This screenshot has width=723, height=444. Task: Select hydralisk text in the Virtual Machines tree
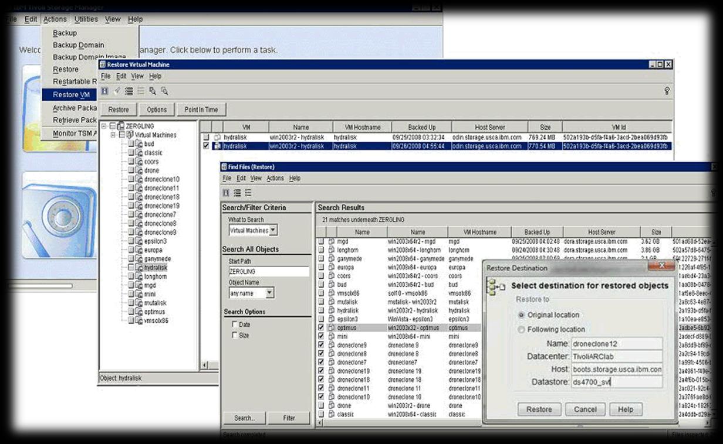(156, 268)
